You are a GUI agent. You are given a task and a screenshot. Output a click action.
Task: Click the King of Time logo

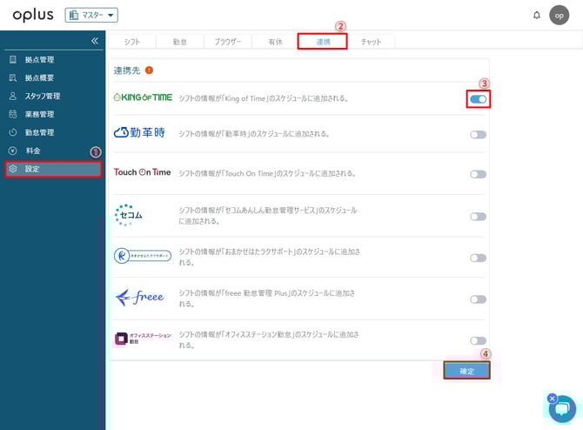[x=143, y=98]
